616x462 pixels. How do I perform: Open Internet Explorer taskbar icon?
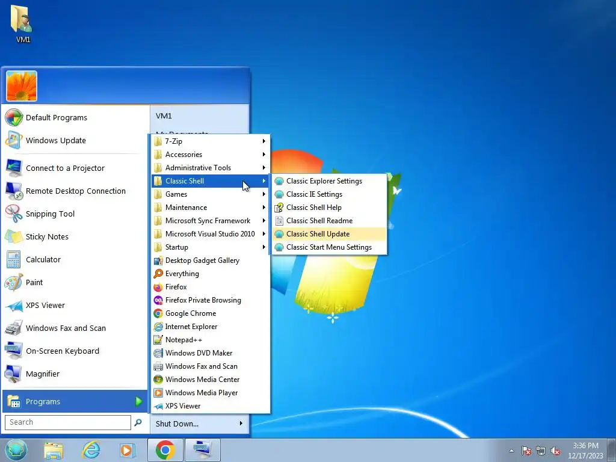tap(91, 450)
